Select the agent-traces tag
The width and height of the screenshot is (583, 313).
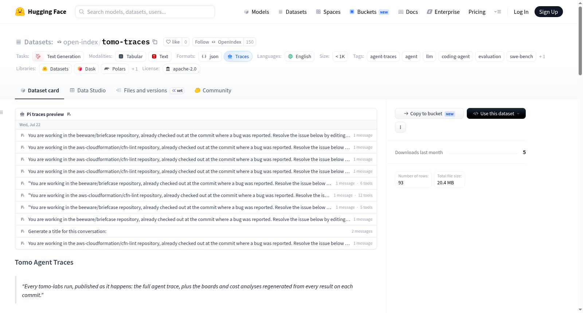point(383,56)
